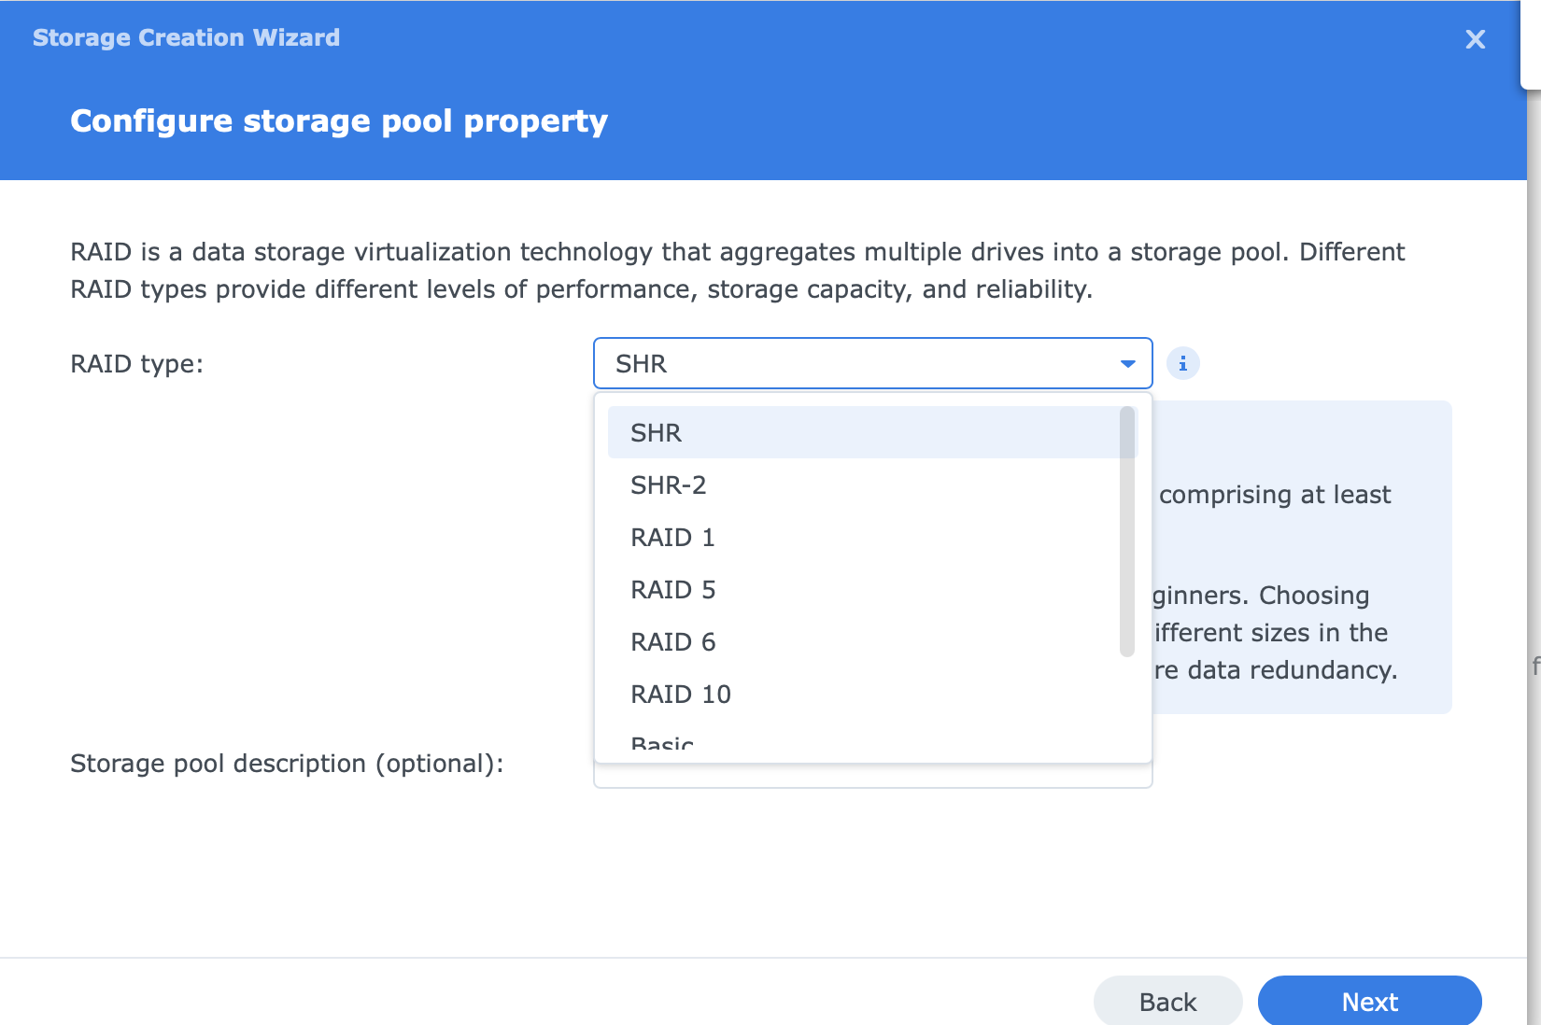Go back with the Back button
This screenshot has height=1025, width=1541.
[1167, 1002]
